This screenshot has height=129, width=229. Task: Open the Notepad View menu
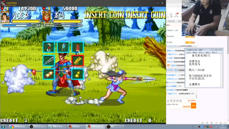(x=208, y=52)
